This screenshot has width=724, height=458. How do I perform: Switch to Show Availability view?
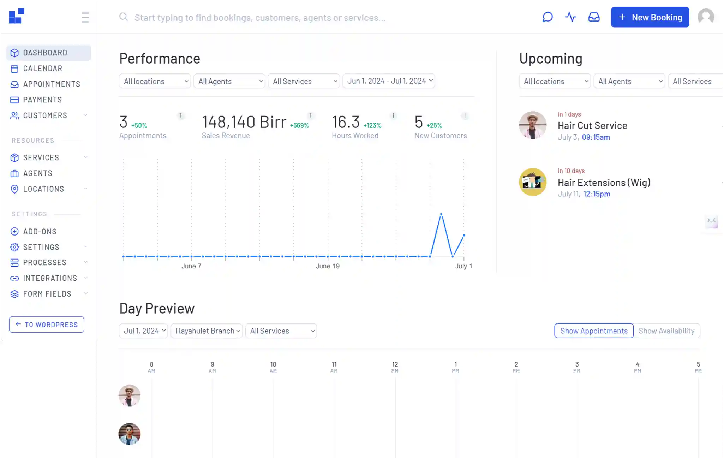point(666,331)
